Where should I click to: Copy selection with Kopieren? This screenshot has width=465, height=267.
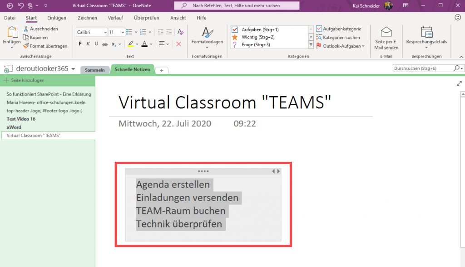coord(35,37)
